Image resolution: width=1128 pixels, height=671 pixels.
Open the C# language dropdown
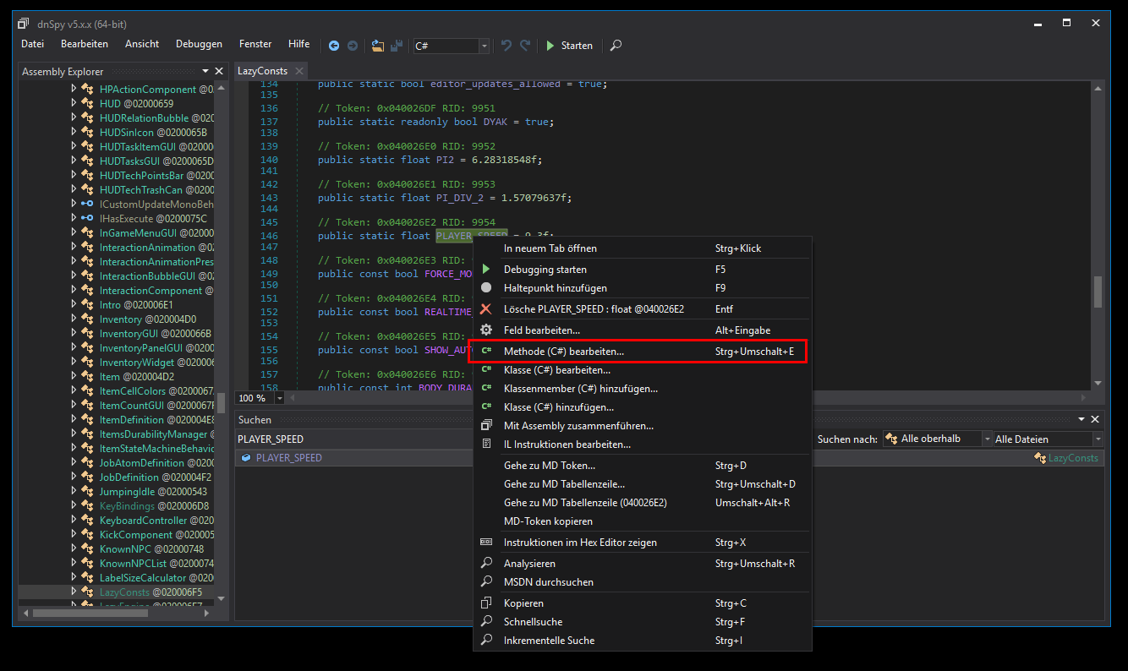pyautogui.click(x=484, y=46)
